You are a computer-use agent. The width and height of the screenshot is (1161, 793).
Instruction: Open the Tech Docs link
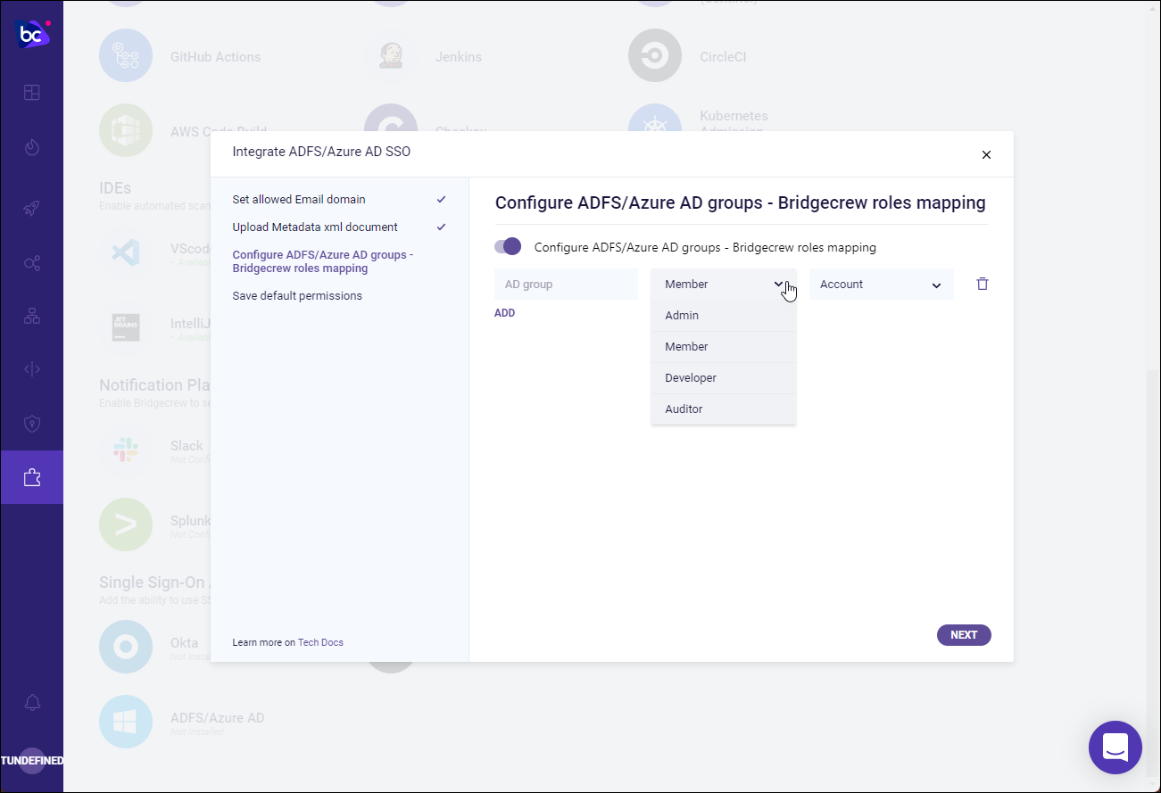(x=320, y=642)
